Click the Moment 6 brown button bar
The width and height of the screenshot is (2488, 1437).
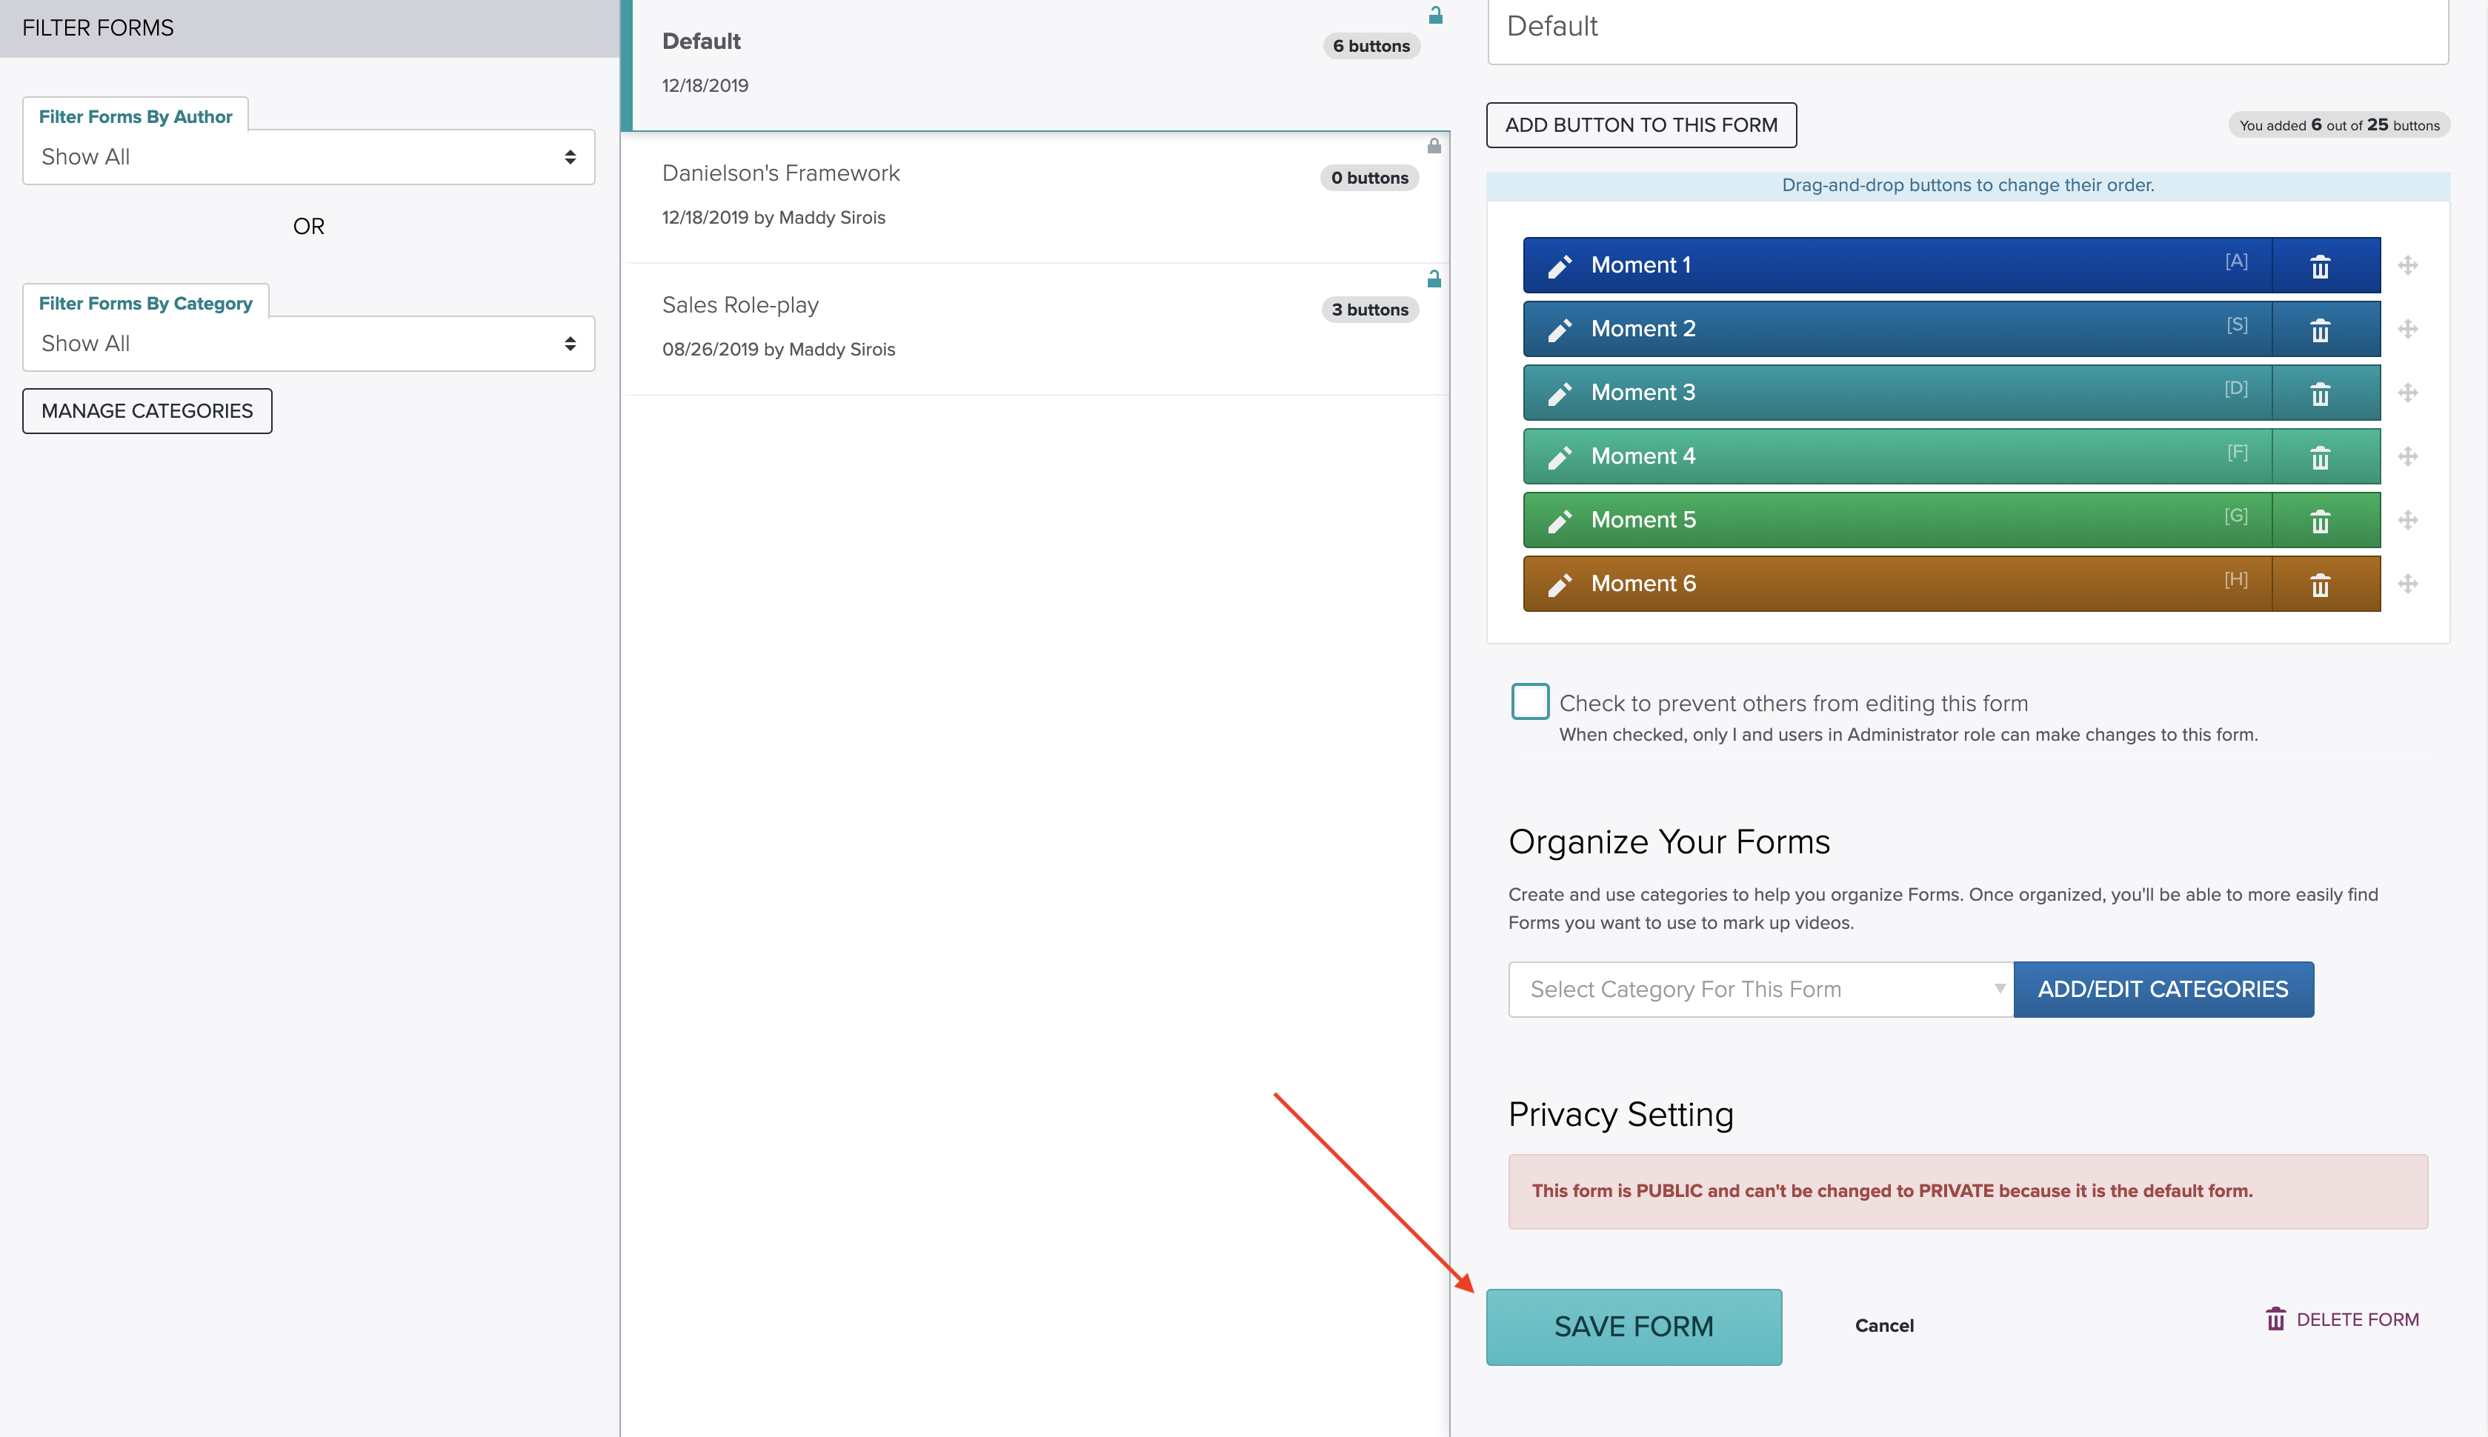1897,583
